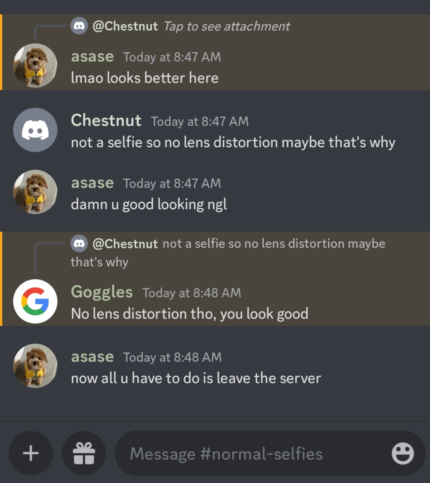The height and width of the screenshot is (483, 430).
Task: Open the emoji picker smiley
Action: tap(403, 454)
